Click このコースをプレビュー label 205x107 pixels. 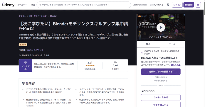[x=161, y=37]
